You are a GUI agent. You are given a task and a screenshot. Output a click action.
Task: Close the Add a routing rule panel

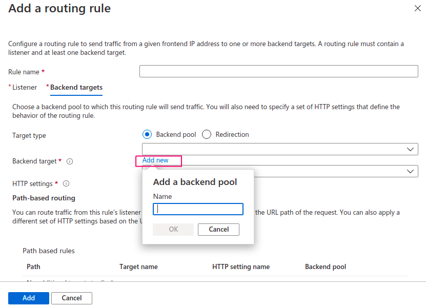click(417, 9)
